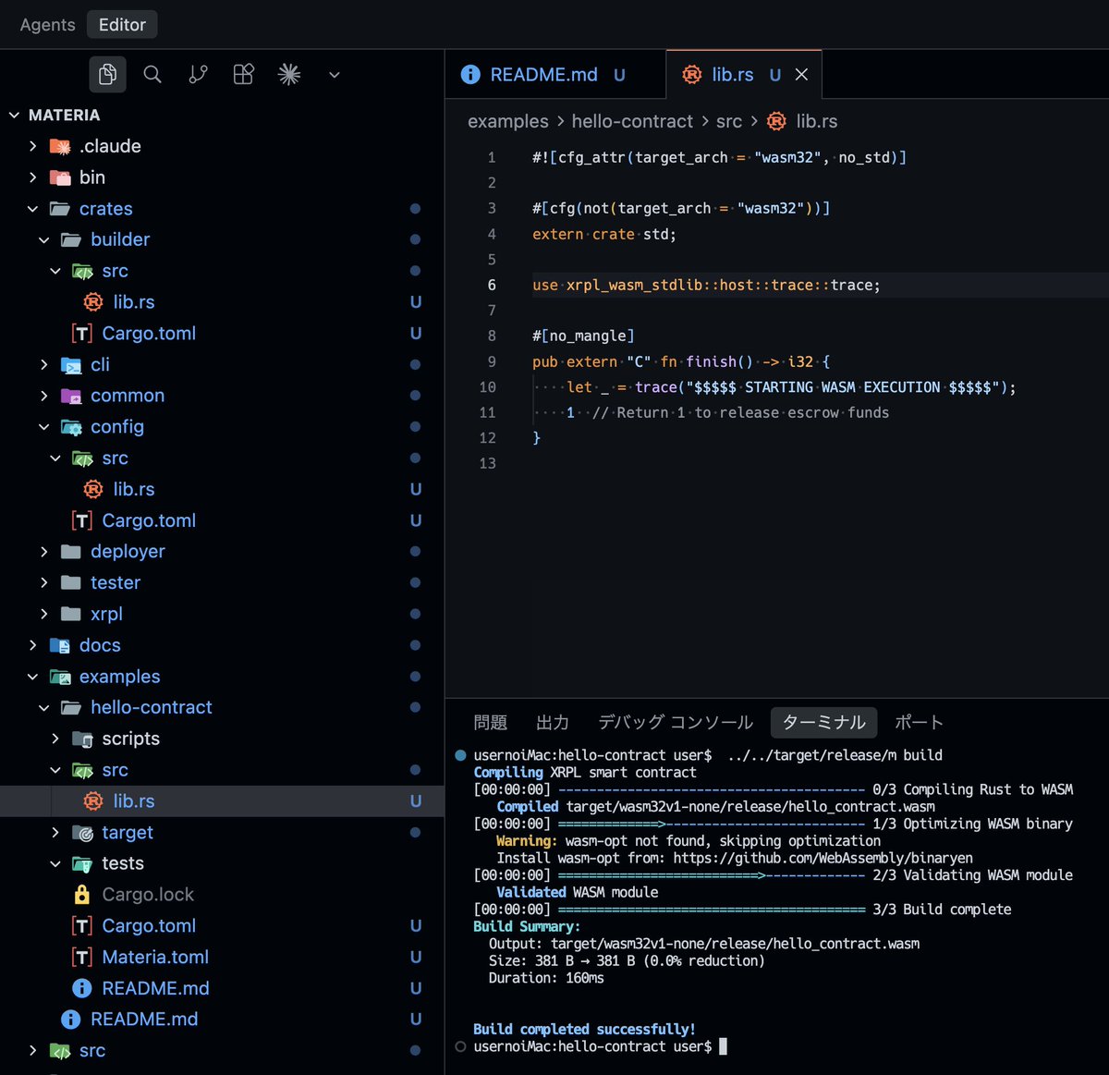Collapse the config folder
Viewport: 1109px width, 1075px height.
(x=43, y=427)
